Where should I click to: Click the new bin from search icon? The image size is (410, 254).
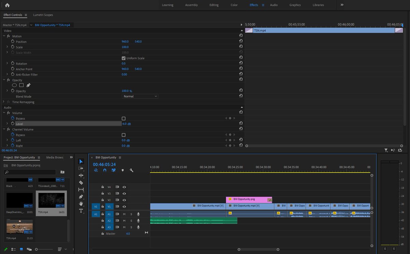[x=62, y=172]
